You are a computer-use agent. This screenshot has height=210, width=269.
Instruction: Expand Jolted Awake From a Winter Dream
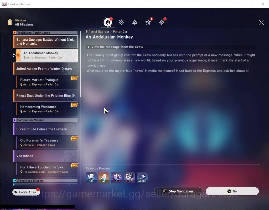click(45, 69)
